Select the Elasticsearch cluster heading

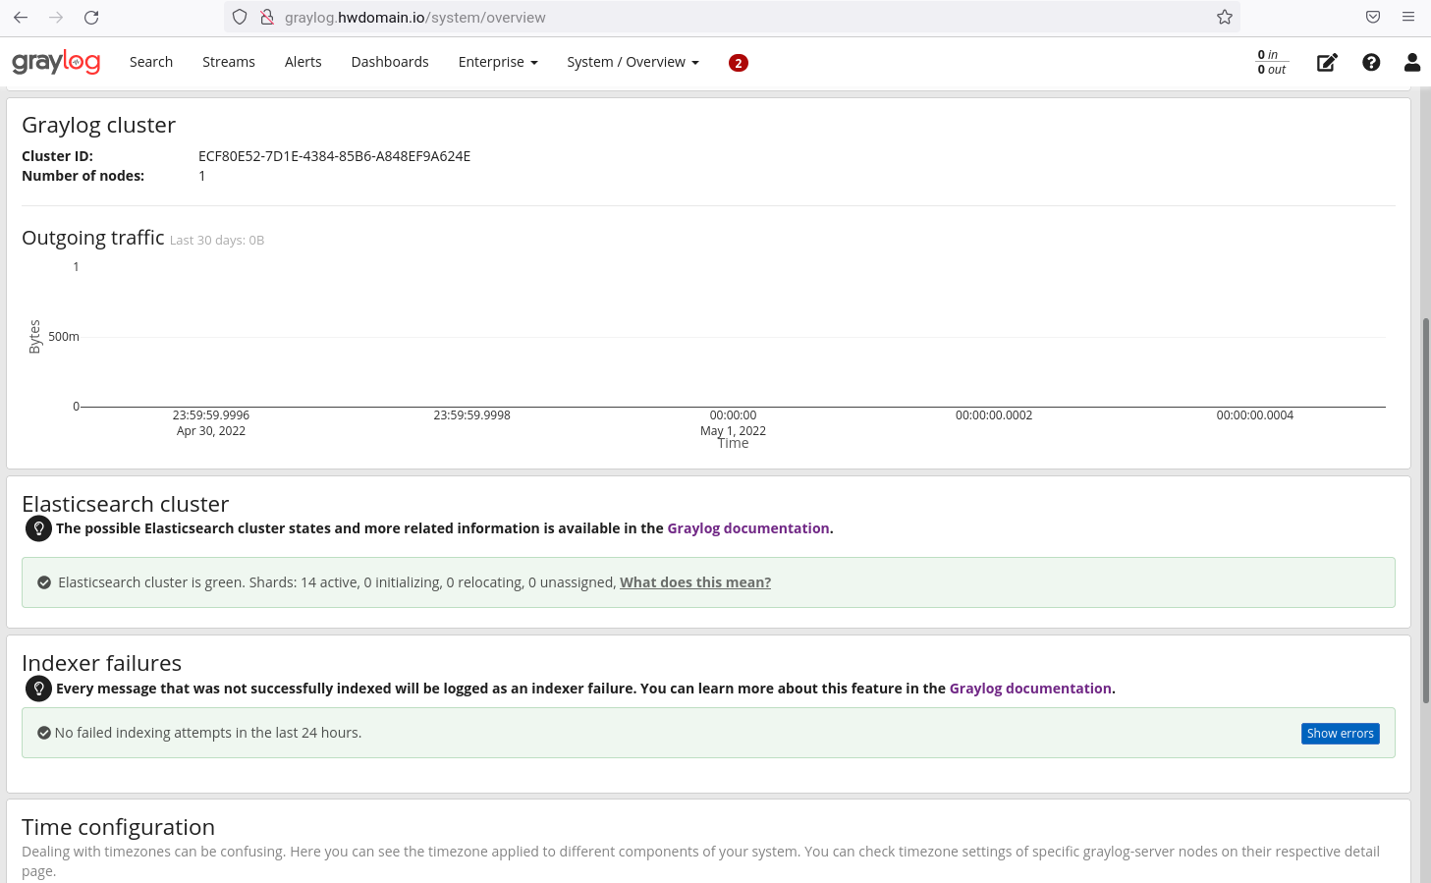click(125, 504)
